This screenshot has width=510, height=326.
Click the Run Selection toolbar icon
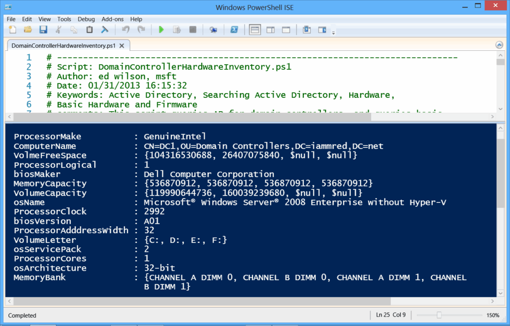pyautogui.click(x=177, y=29)
